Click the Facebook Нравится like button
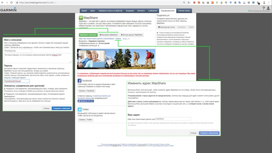The image size is (272, 153). (x=86, y=101)
